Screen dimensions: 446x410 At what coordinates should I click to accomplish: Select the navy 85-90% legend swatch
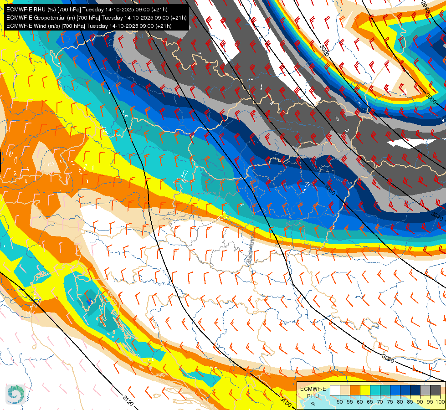click(x=415, y=390)
